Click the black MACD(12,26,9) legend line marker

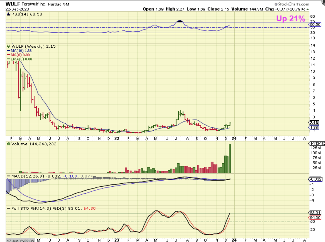click(x=8, y=176)
